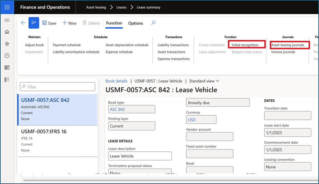319x184 pixels.
Task: Select the Function tab
Action: coord(114,23)
